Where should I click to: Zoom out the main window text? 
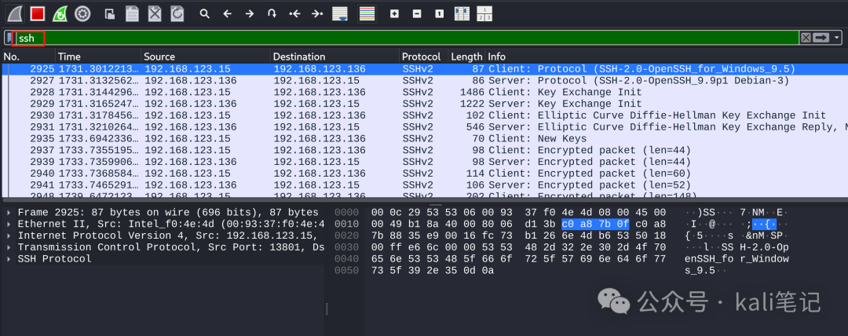pos(417,13)
